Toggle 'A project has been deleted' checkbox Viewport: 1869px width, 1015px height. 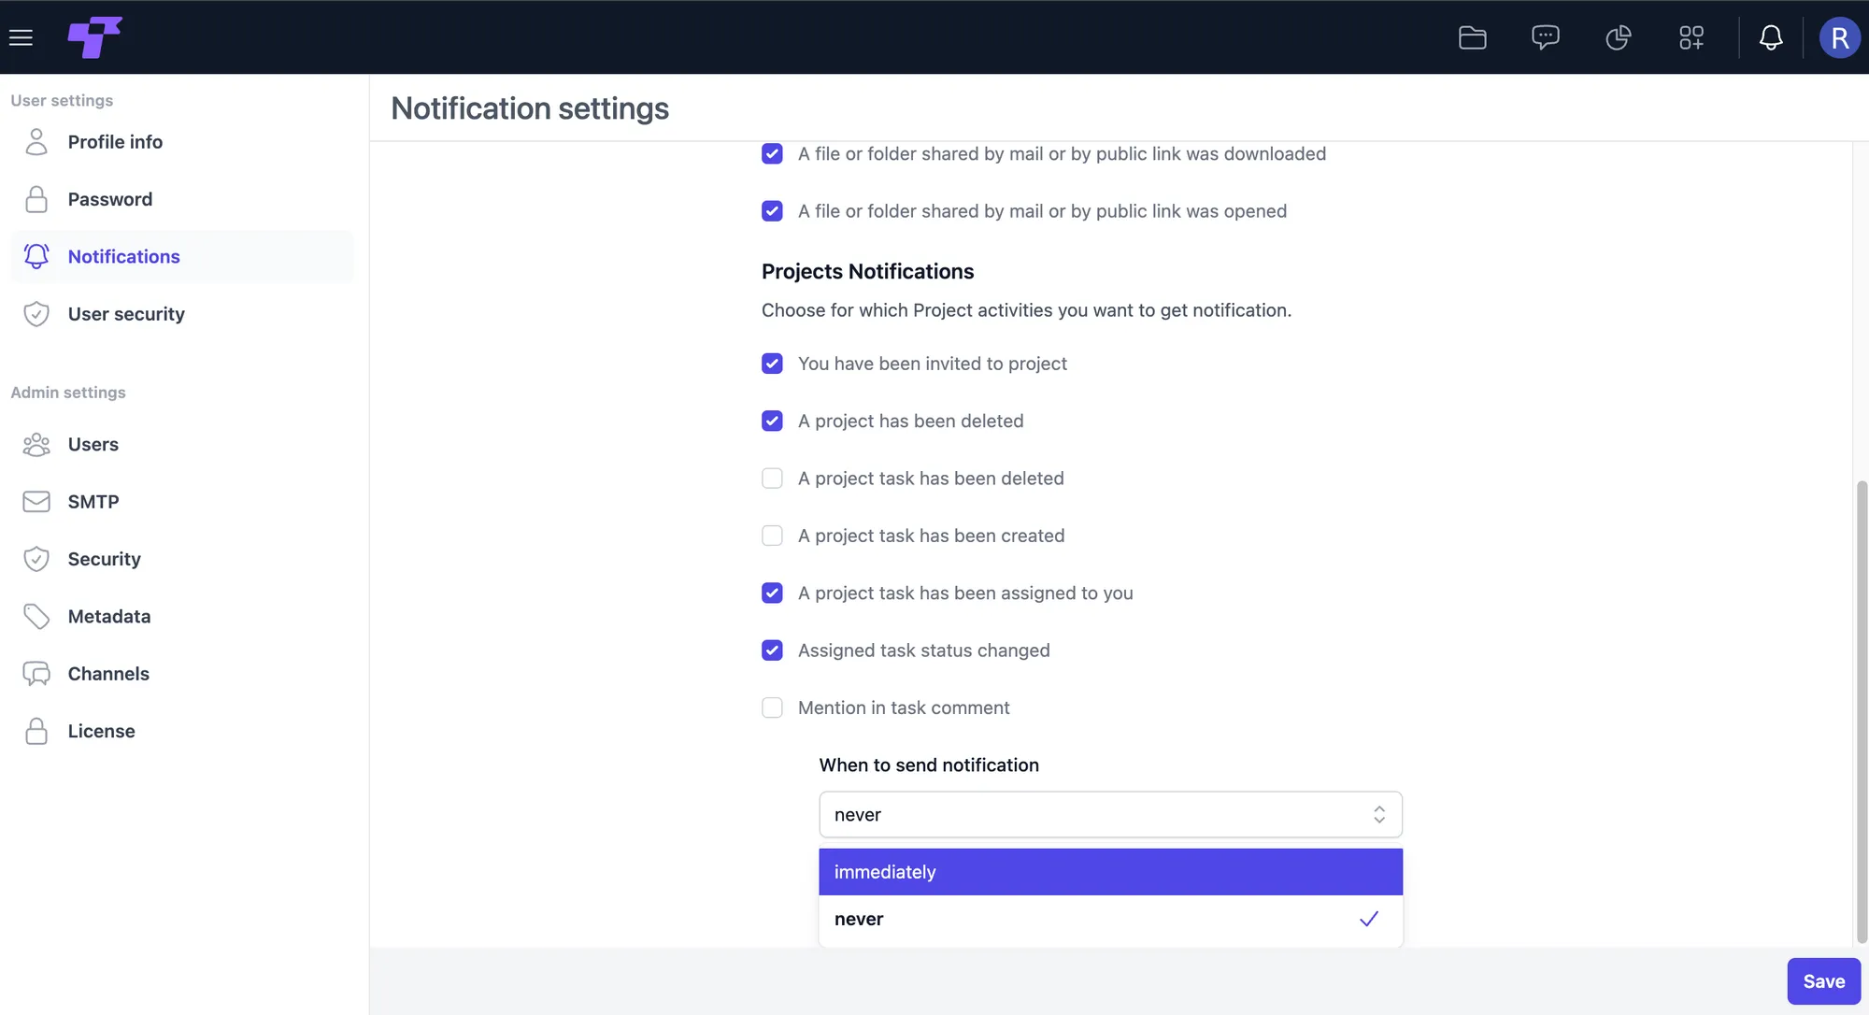click(x=772, y=421)
